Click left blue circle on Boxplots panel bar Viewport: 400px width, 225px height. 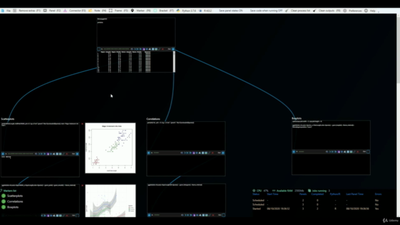coord(294,151)
